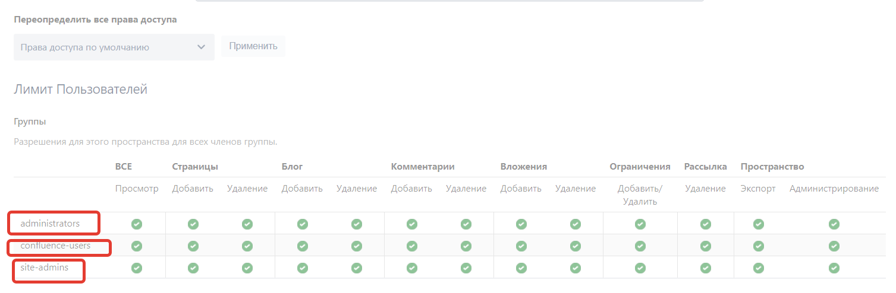Click confluence-users Страницы Добавить check mark
This screenshot has width=896, height=293.
(193, 246)
